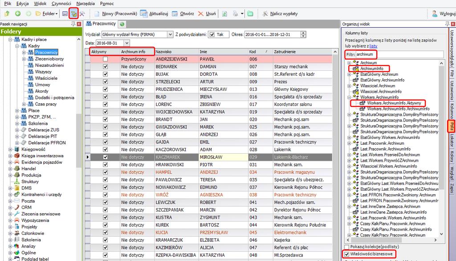The height and width of the screenshot is (261, 456).
Task: Open the Plik menu
Action: 8,4
